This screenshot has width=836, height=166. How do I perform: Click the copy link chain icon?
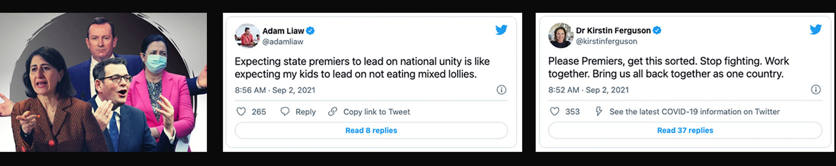pyautogui.click(x=333, y=111)
